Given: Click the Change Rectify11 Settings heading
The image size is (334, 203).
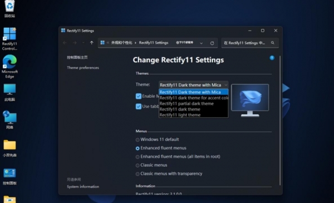Looking at the screenshot, I should coord(178,60).
